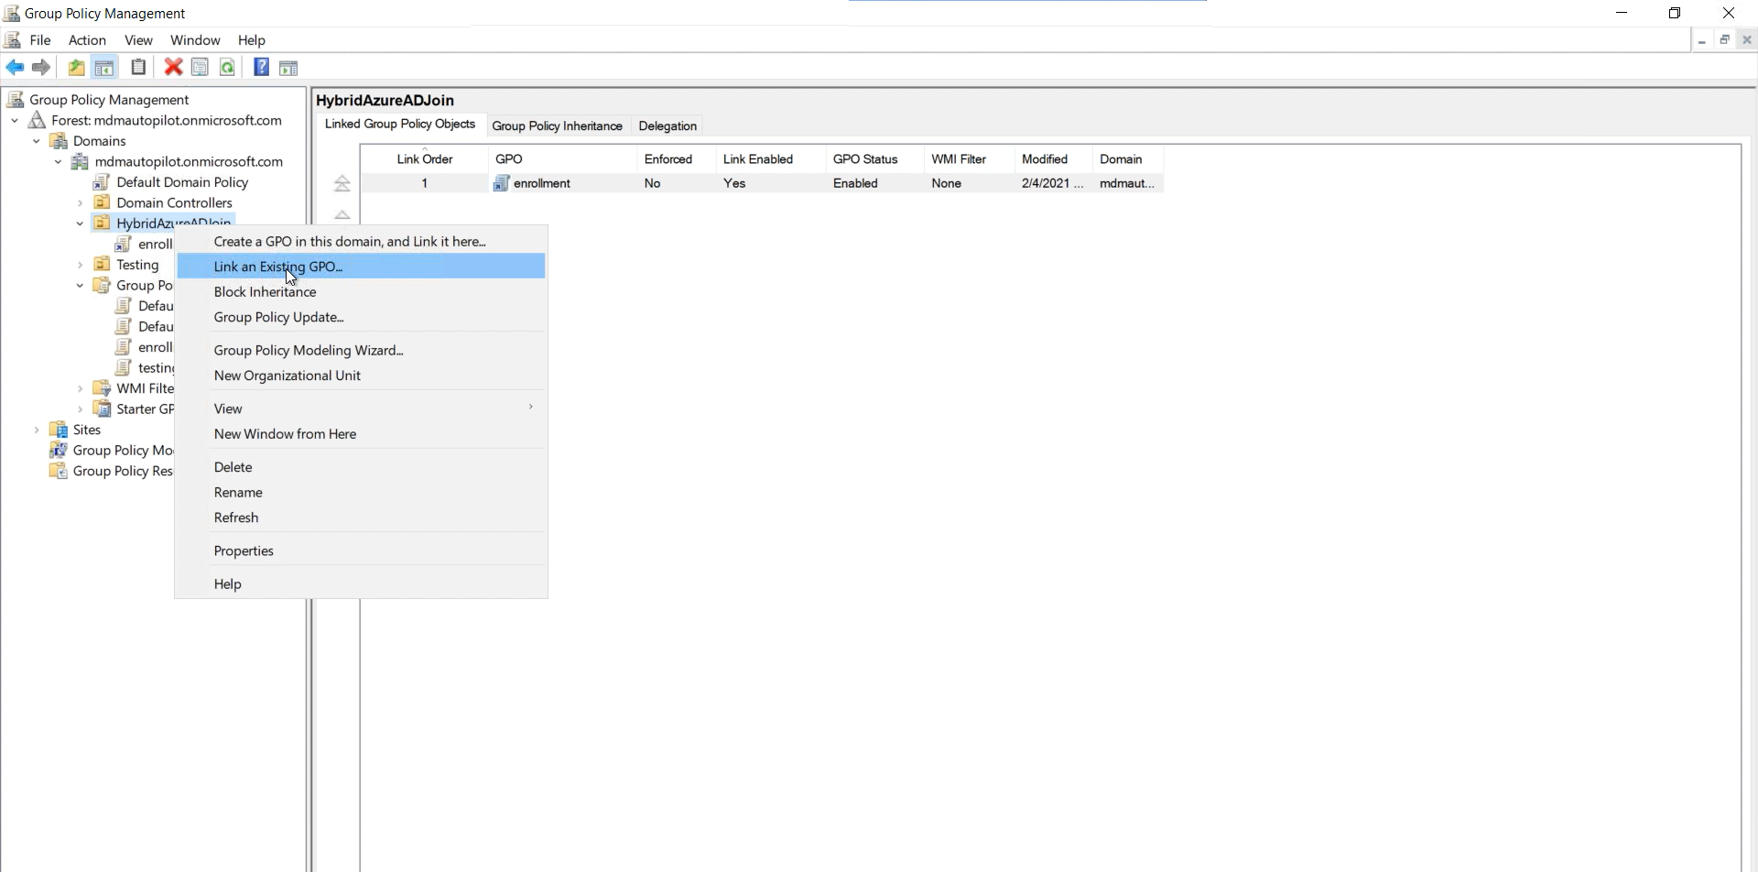Open the Help menu in the menu bar

(x=252, y=40)
